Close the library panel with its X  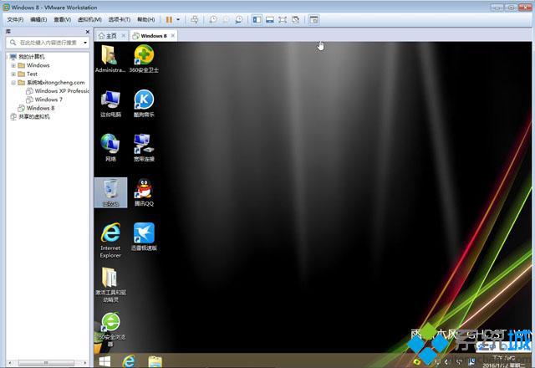pyautogui.click(x=87, y=32)
